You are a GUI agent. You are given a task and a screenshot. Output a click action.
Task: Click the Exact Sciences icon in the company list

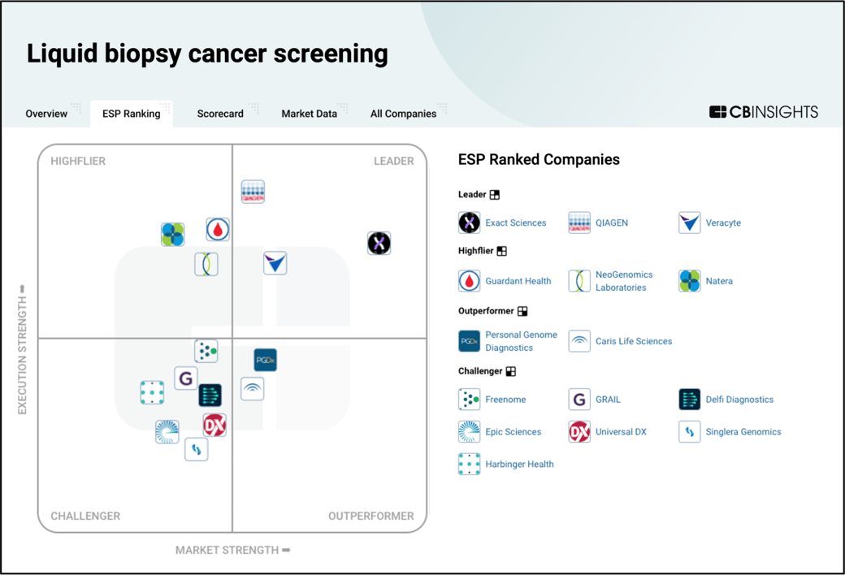click(x=470, y=223)
